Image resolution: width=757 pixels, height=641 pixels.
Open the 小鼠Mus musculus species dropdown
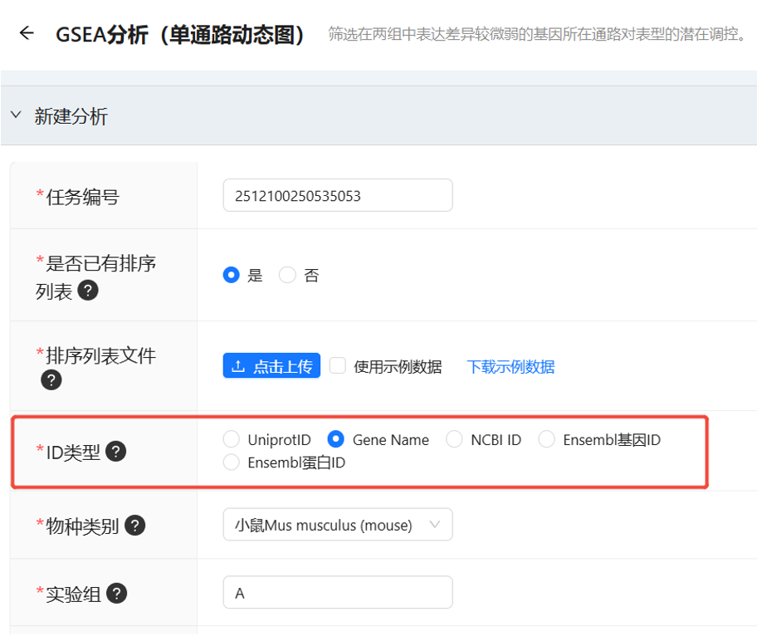(x=337, y=524)
